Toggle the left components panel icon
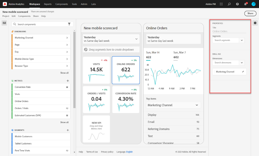Image resolution: width=259 pixels, height=156 pixels. [4, 23]
